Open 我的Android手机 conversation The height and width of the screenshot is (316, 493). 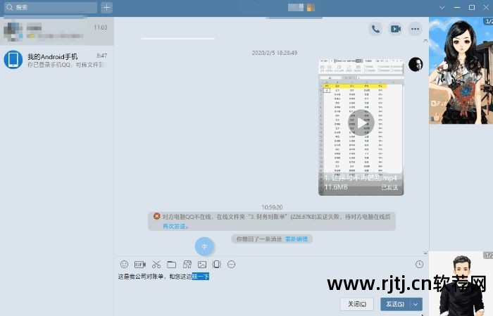pos(57,60)
